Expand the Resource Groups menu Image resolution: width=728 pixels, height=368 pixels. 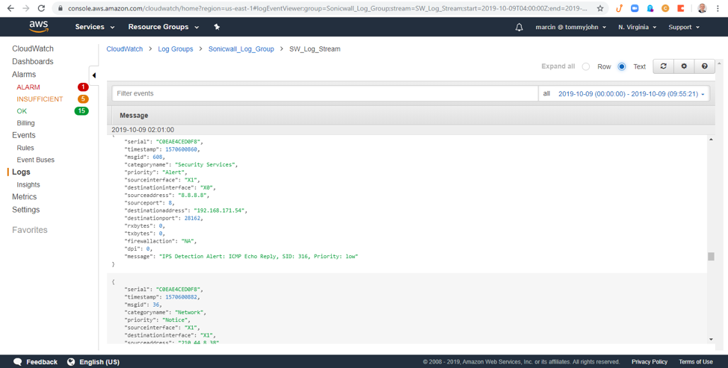pyautogui.click(x=163, y=27)
